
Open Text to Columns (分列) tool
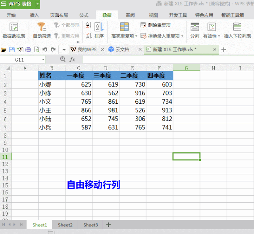(x=195, y=30)
